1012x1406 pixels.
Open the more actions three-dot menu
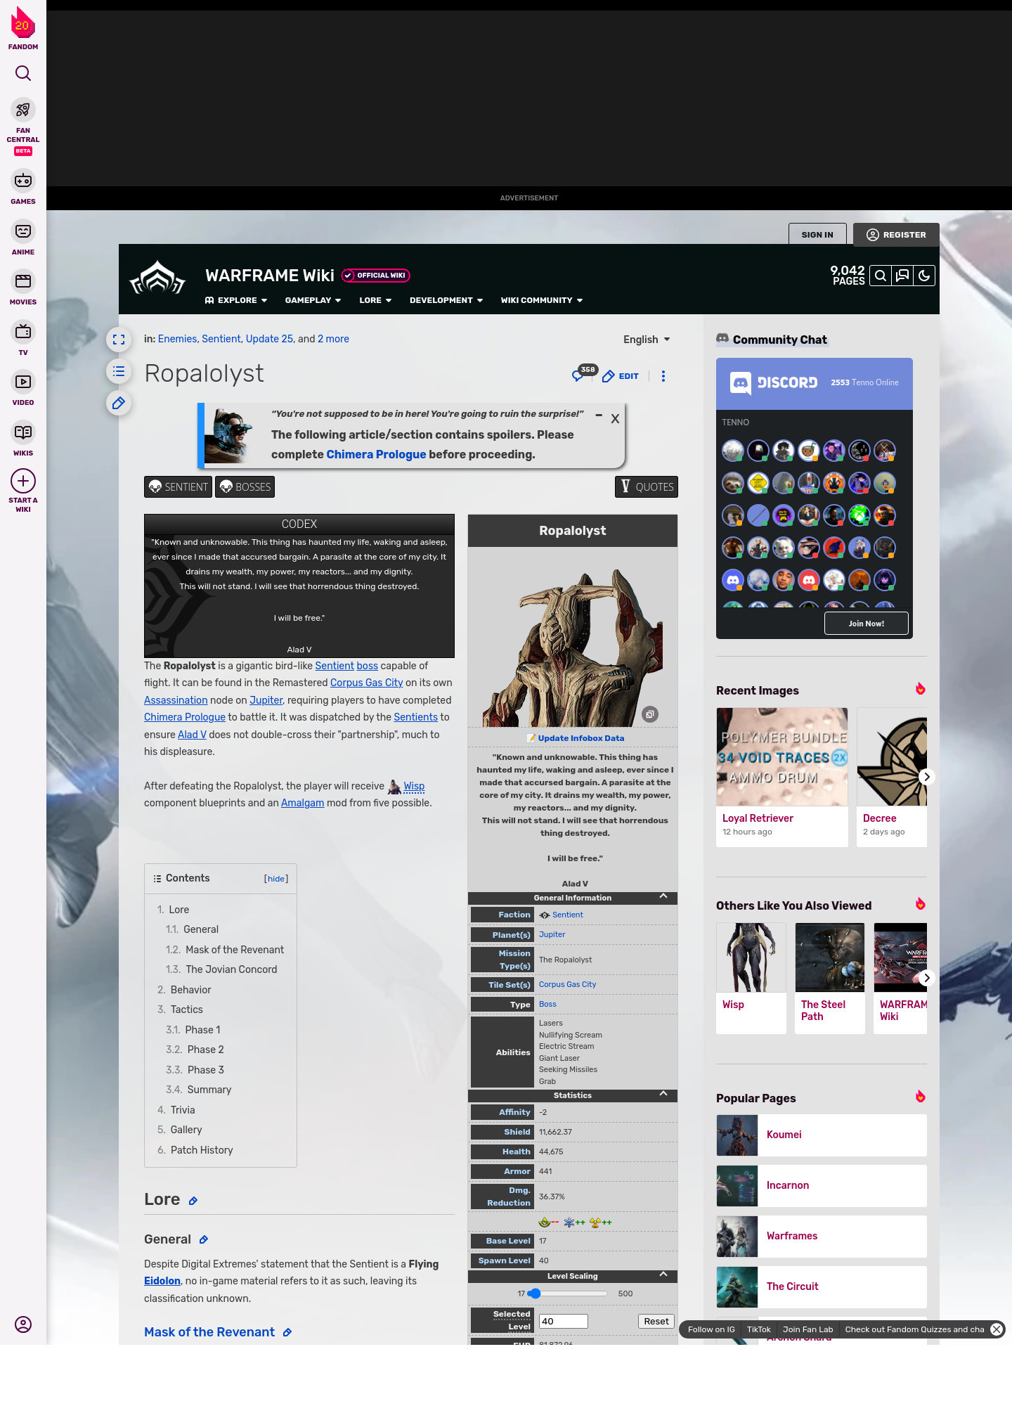coord(663,376)
